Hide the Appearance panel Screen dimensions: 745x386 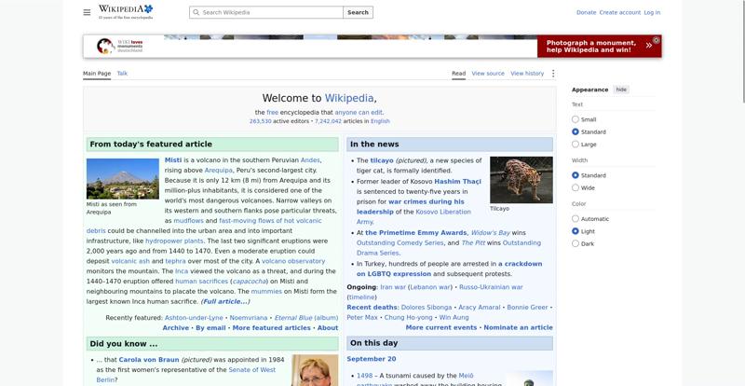click(x=621, y=90)
